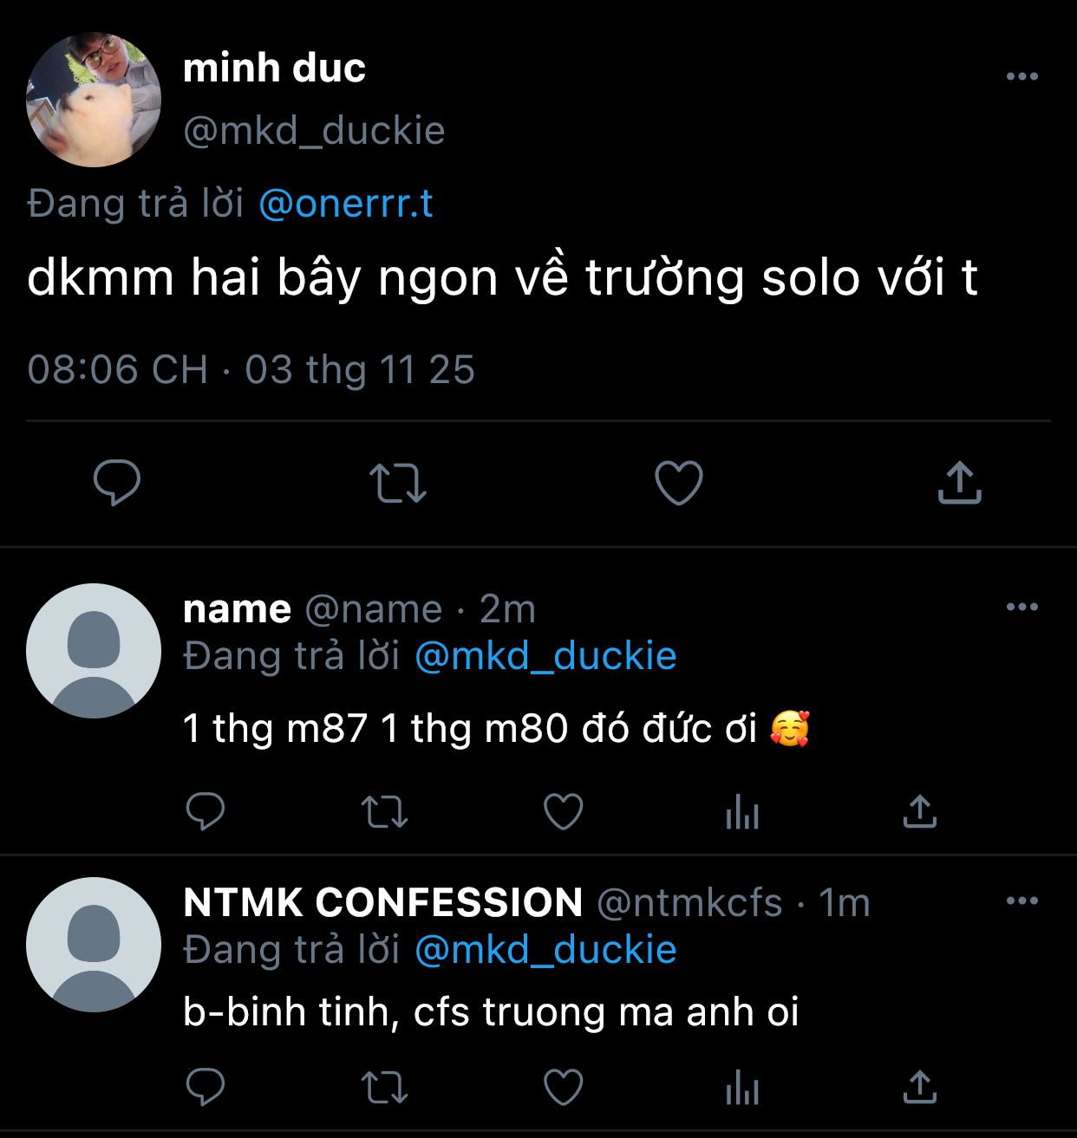This screenshot has width=1077, height=1138.
Task: Like the NTMK CONFESSION reply
Action: pyautogui.click(x=563, y=1088)
